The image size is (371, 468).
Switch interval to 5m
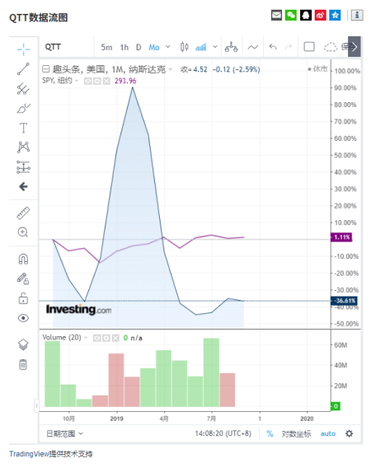coord(106,47)
